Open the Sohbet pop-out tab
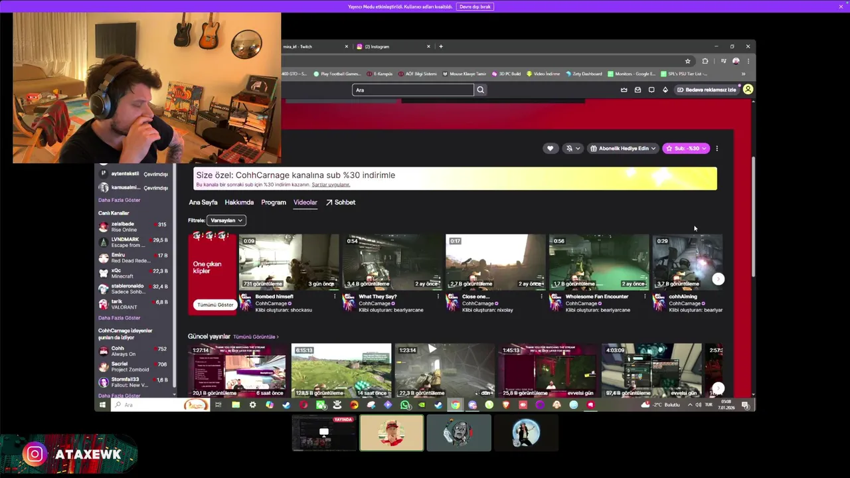Viewport: 850px width, 478px height. (x=340, y=202)
